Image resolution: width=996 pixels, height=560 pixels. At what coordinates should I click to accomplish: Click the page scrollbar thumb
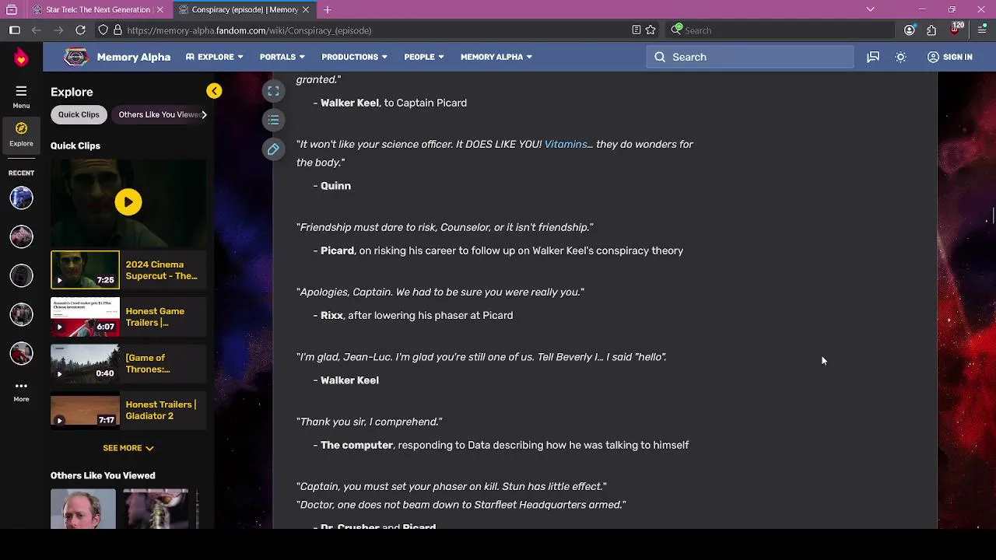click(x=993, y=215)
